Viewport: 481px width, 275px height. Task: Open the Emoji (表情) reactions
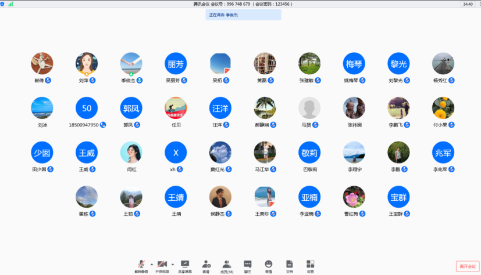pyautogui.click(x=269, y=266)
